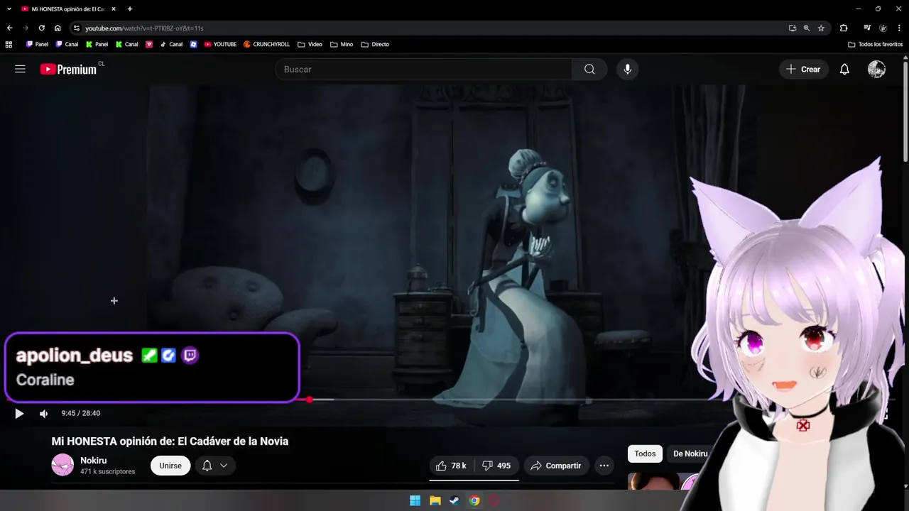Close the Mi HONESTA opinión tab

[113, 9]
